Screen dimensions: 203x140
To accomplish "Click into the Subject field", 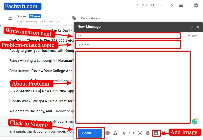I will click(x=127, y=45).
